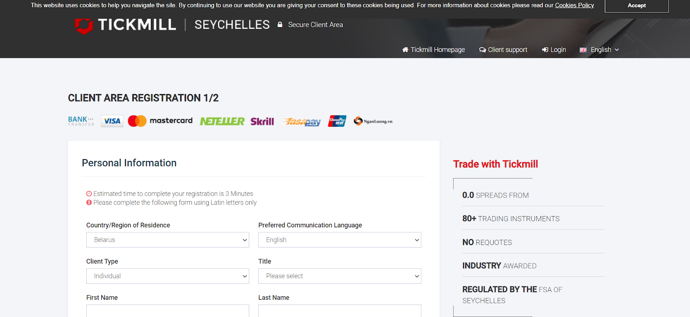Click the padlock icon beside Secure Client Area
This screenshot has height=317, width=690.
280,25
